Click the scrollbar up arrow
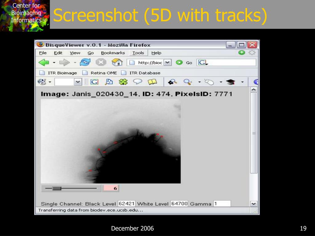315x236 pixels. point(254,90)
